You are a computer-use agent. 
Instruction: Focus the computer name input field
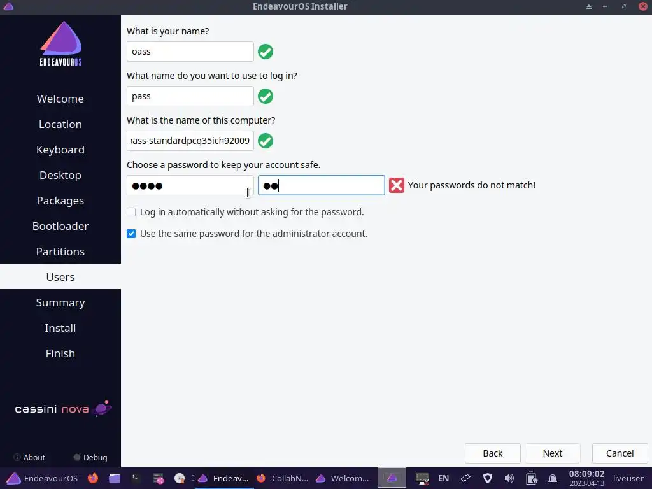[190, 141]
